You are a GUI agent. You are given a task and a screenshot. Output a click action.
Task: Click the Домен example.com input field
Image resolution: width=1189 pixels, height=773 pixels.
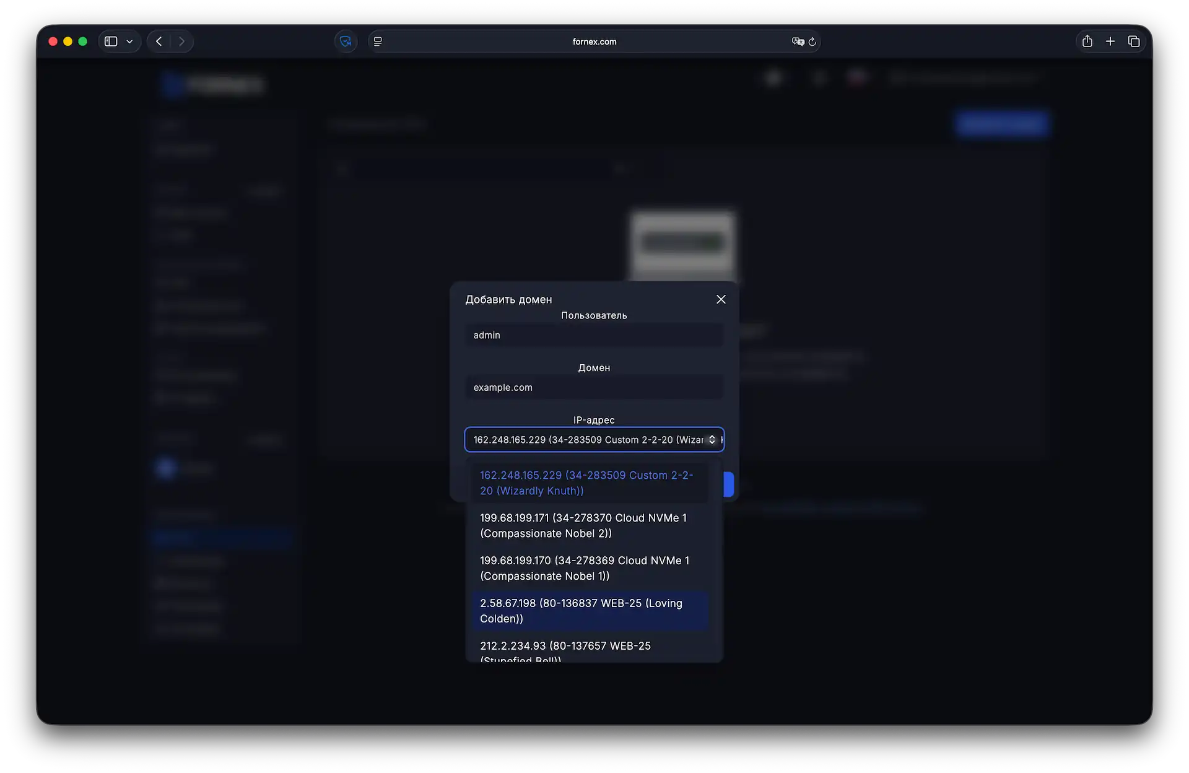click(x=593, y=388)
